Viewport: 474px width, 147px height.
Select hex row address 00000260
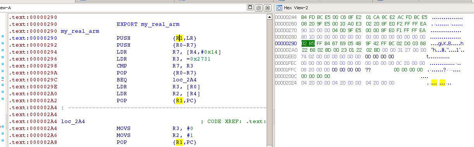[285, 24]
